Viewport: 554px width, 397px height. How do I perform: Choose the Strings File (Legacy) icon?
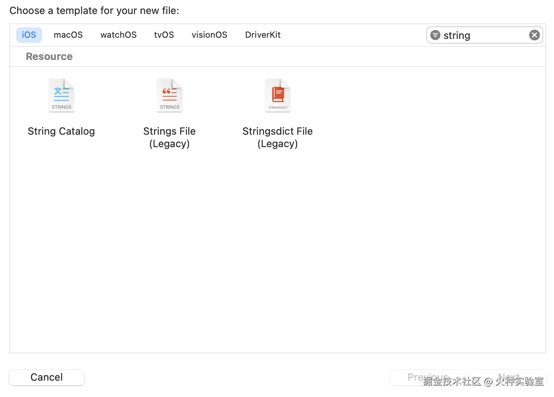(x=170, y=95)
